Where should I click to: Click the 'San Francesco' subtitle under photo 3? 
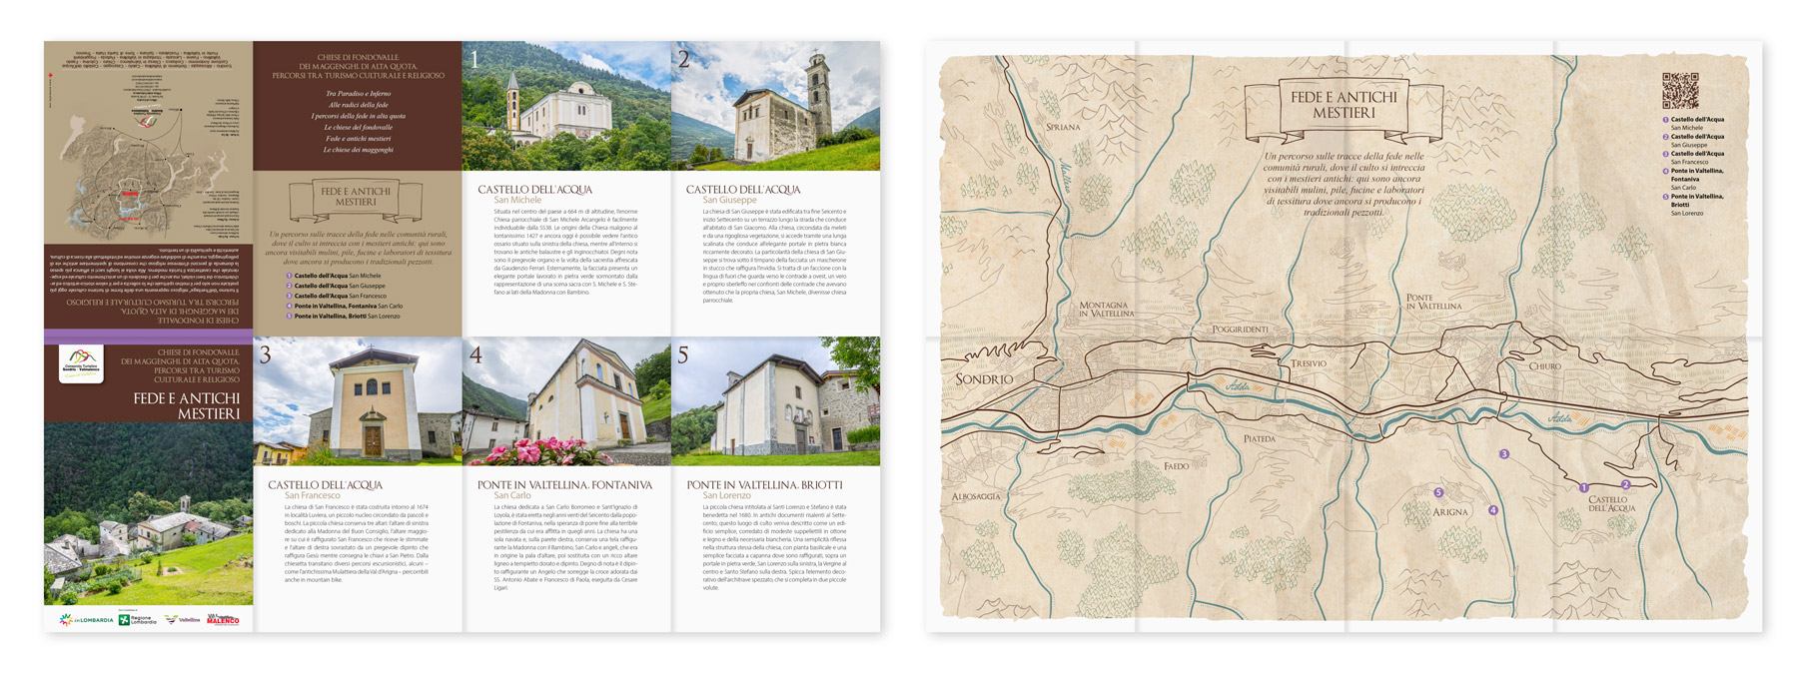pyautogui.click(x=313, y=495)
